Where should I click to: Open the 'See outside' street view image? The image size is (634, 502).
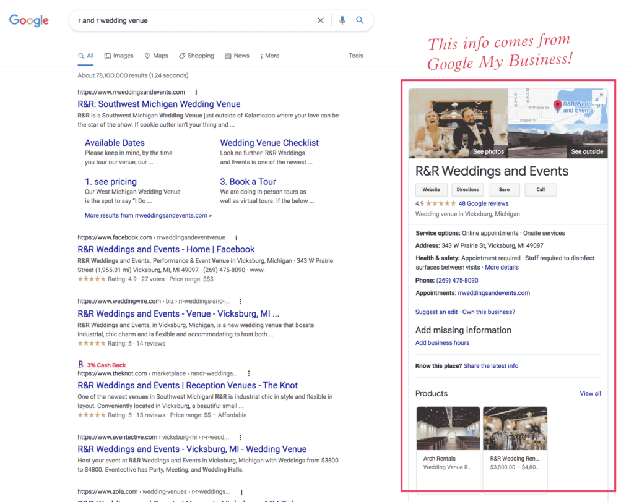[x=558, y=141]
